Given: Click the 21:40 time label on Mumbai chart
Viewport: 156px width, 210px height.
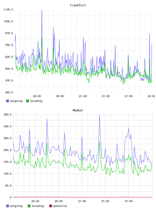Looking at the screenshot, I should coord(129,201).
